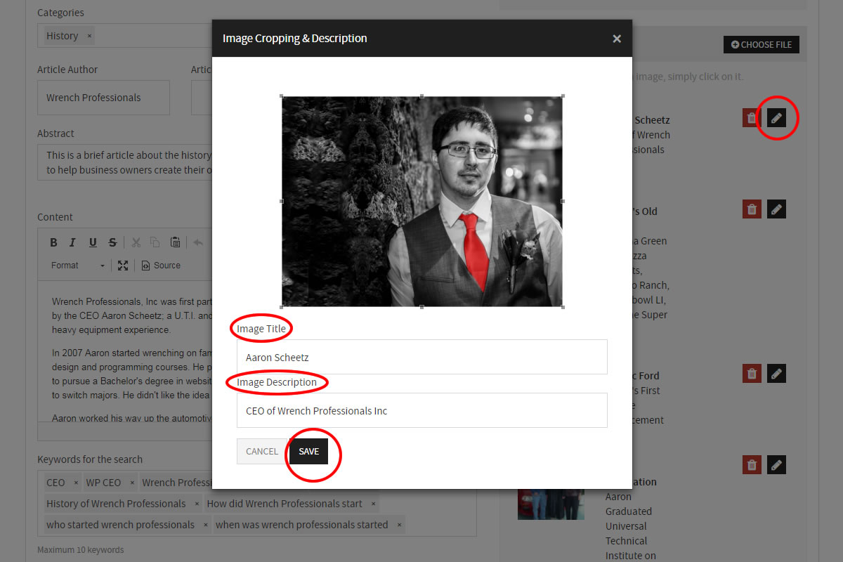Delete the Scheetz image with trash icon
843x562 pixels.
(752, 118)
